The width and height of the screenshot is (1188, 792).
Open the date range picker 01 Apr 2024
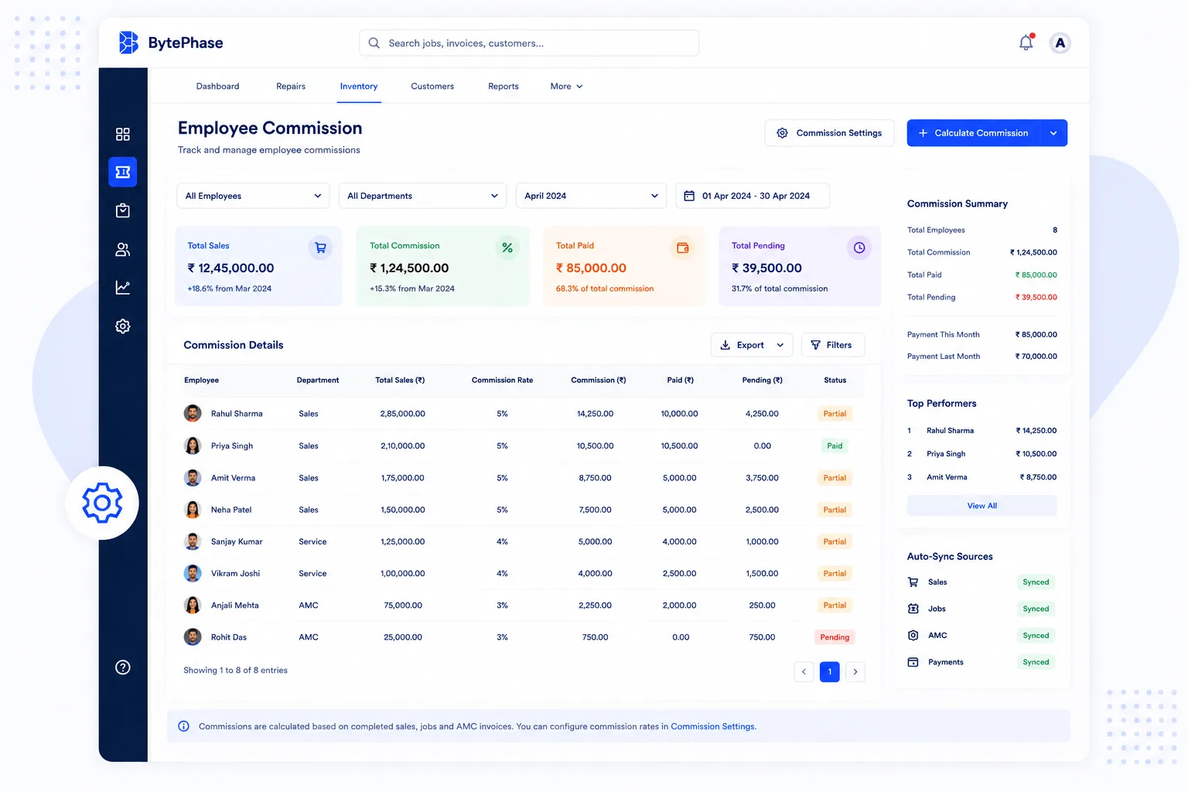click(753, 196)
